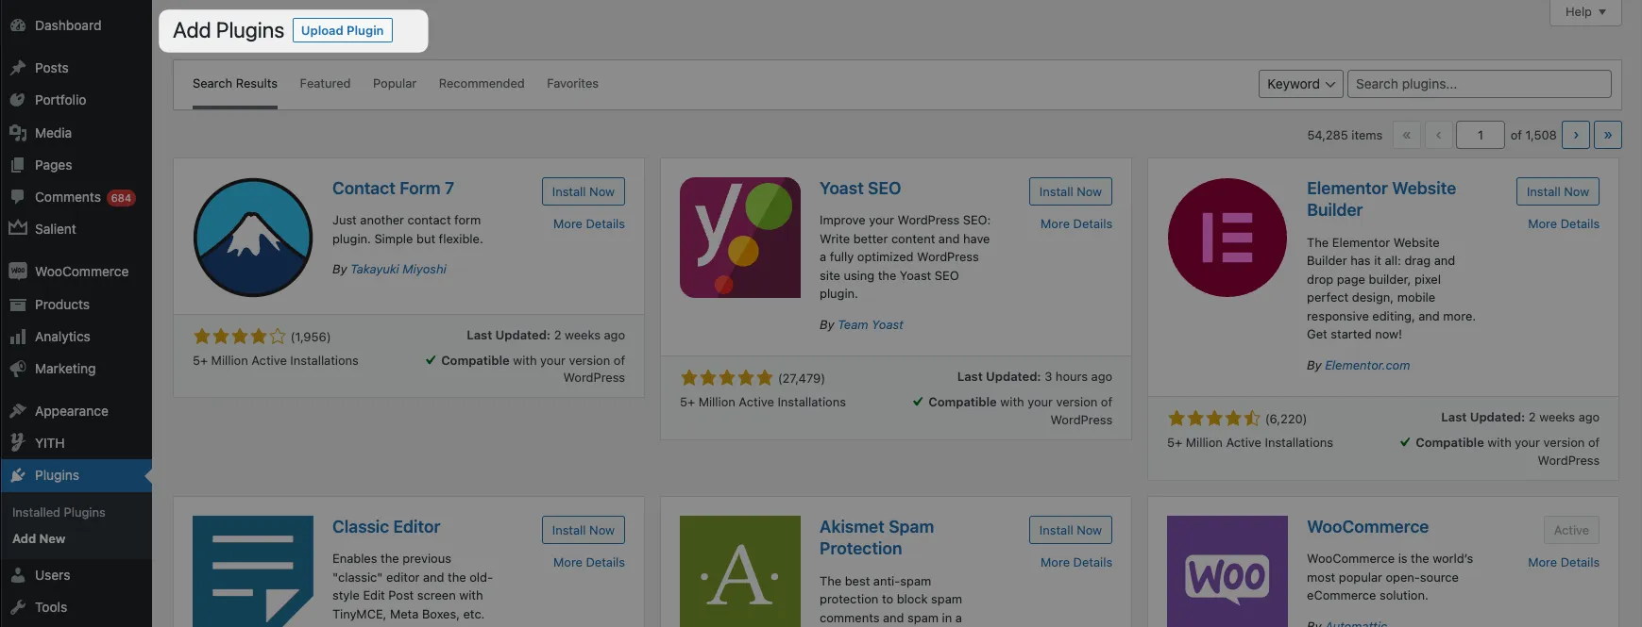Install Elementor Website Builder now
1642x627 pixels.
pyautogui.click(x=1558, y=191)
